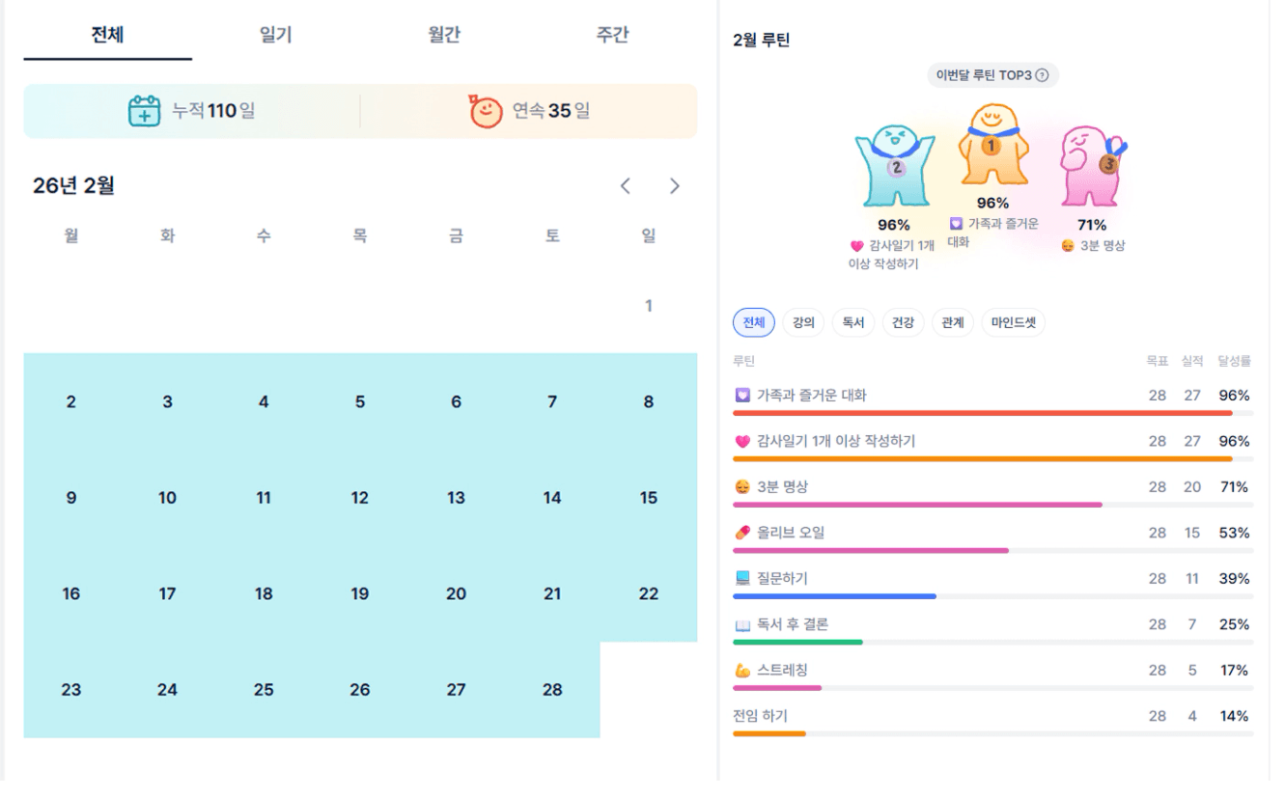
Task: Click the cumulative days calendar icon
Action: click(x=144, y=111)
